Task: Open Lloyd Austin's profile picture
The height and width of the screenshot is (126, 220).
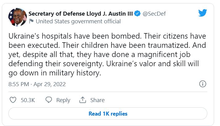Action: tap(17, 17)
